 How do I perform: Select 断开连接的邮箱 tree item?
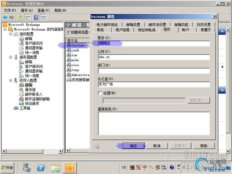[x=37, y=99]
